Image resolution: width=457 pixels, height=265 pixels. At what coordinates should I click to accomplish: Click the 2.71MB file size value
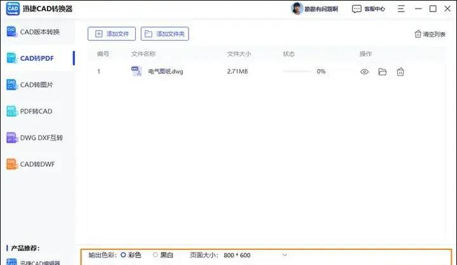237,72
